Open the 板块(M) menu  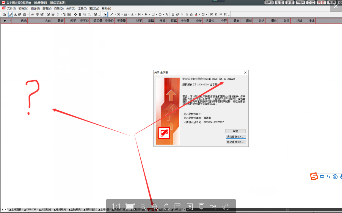[23, 9]
